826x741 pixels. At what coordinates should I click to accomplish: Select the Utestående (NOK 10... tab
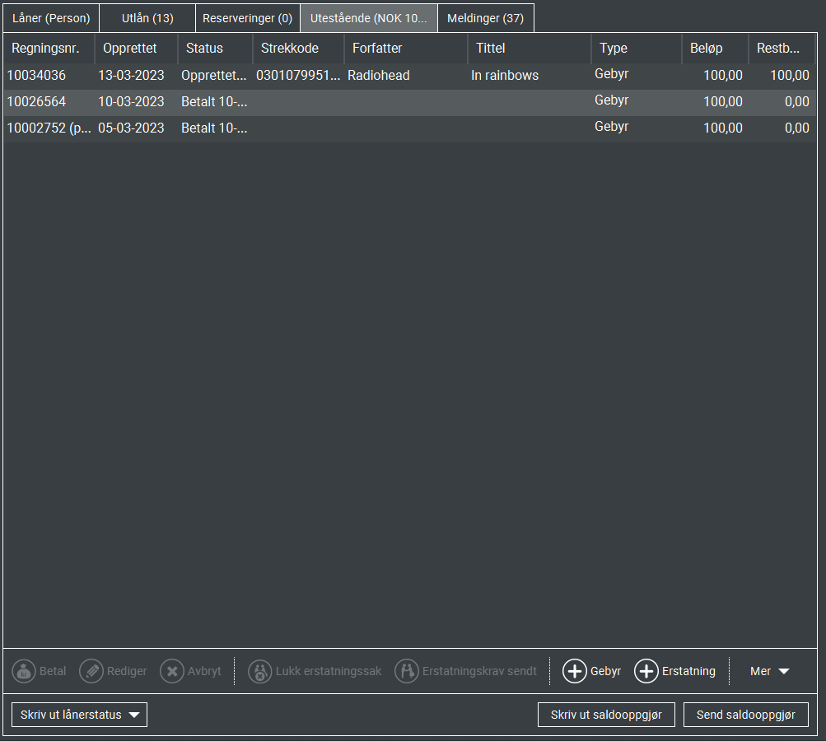(x=369, y=18)
